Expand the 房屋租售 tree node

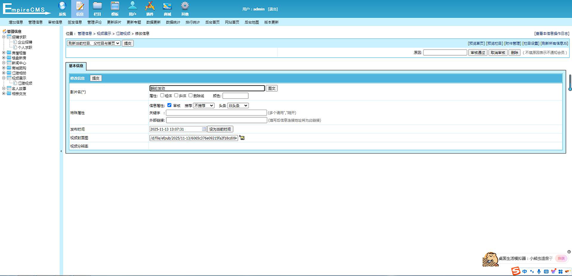4,53
